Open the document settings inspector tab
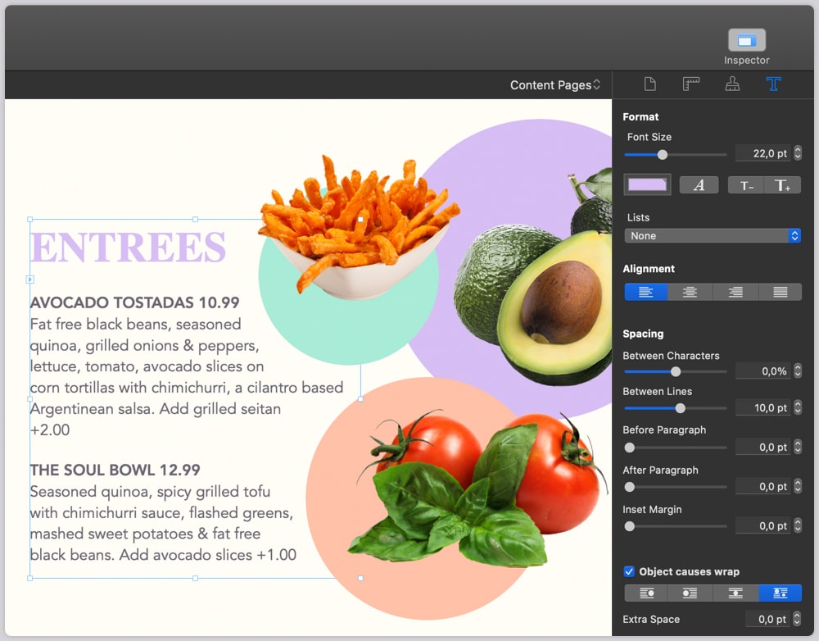This screenshot has height=641, width=819. tap(650, 83)
